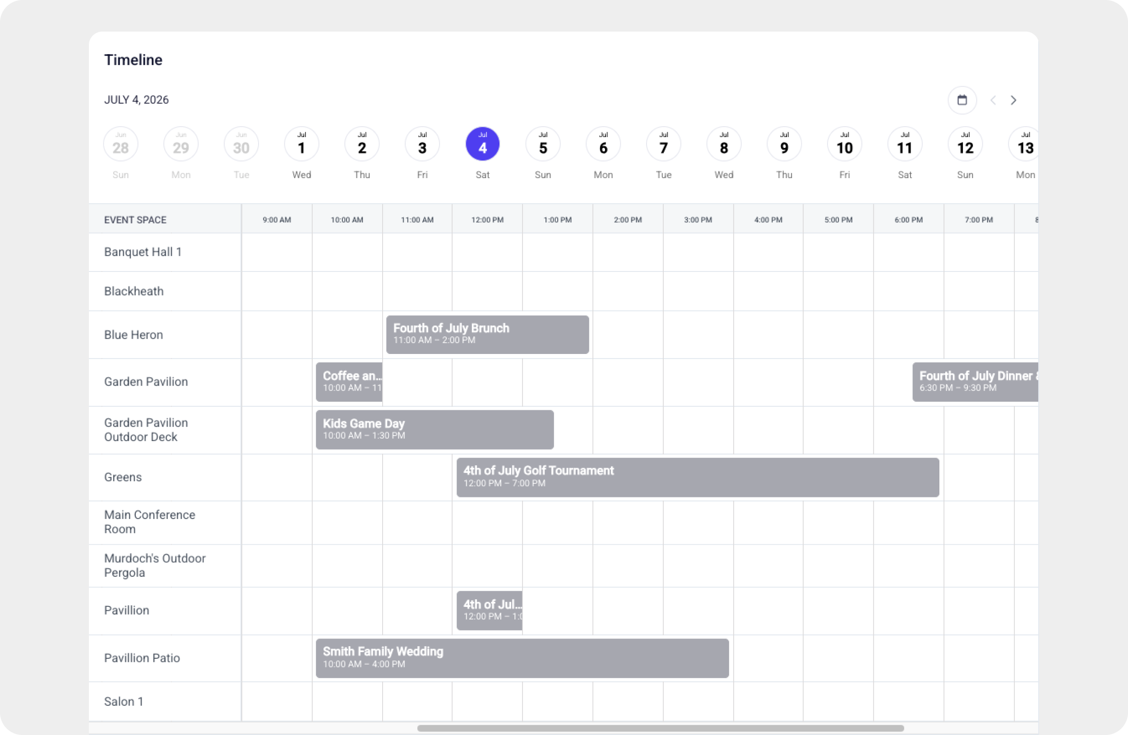Select Tuesday June 30 date circle
Image resolution: width=1128 pixels, height=735 pixels.
point(241,143)
